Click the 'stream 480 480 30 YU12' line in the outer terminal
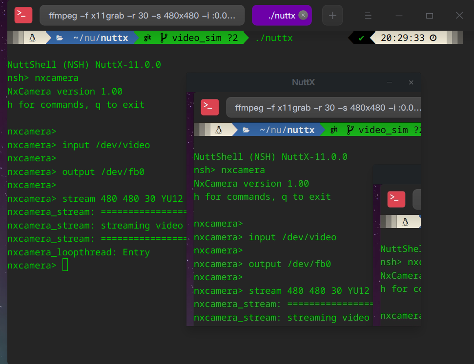The image size is (474, 364). pyautogui.click(x=123, y=199)
